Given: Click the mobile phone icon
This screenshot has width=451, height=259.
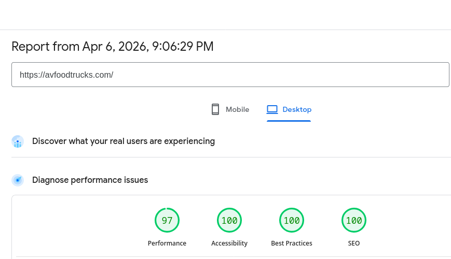Looking at the screenshot, I should click(215, 109).
